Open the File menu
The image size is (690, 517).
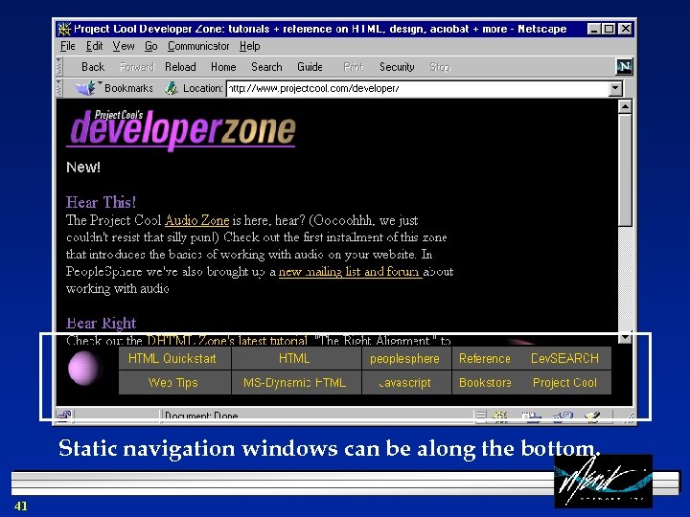pos(68,46)
